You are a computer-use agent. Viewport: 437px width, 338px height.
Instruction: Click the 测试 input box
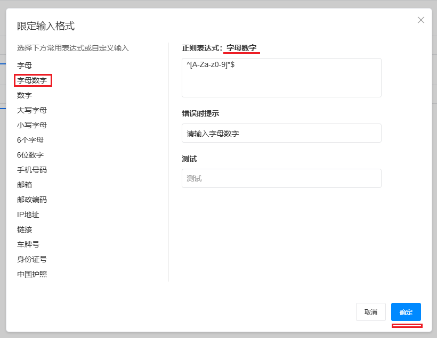pos(281,178)
